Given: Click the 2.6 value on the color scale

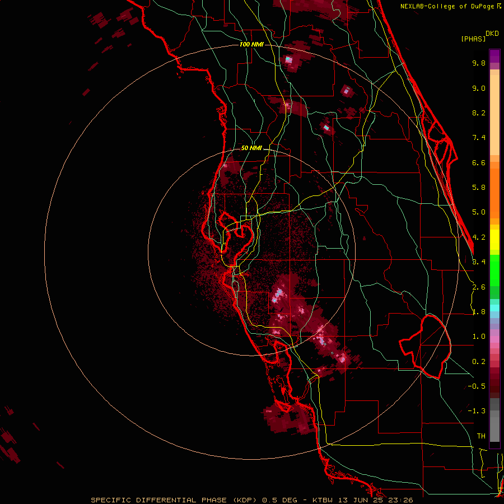Looking at the screenshot, I should (x=479, y=287).
